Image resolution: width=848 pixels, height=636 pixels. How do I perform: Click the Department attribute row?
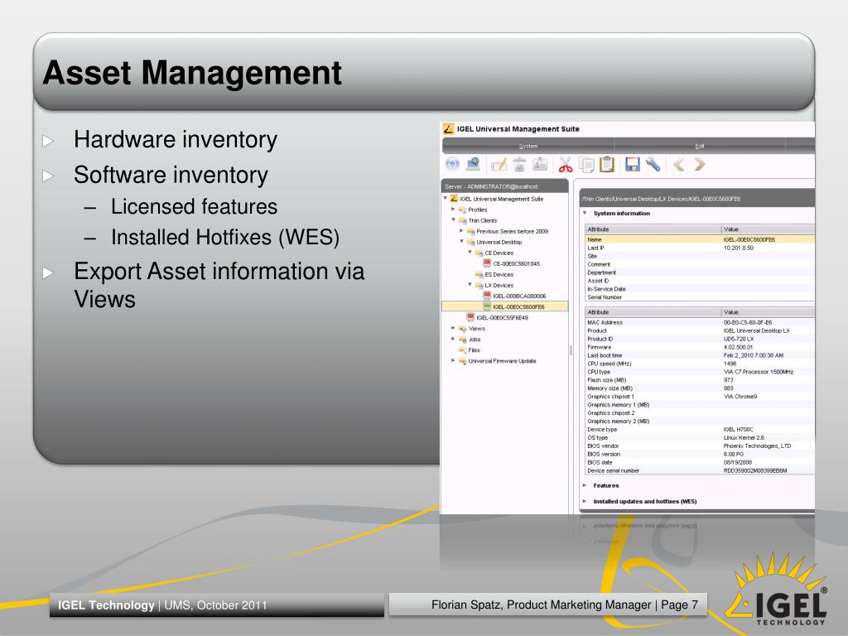pos(700,272)
